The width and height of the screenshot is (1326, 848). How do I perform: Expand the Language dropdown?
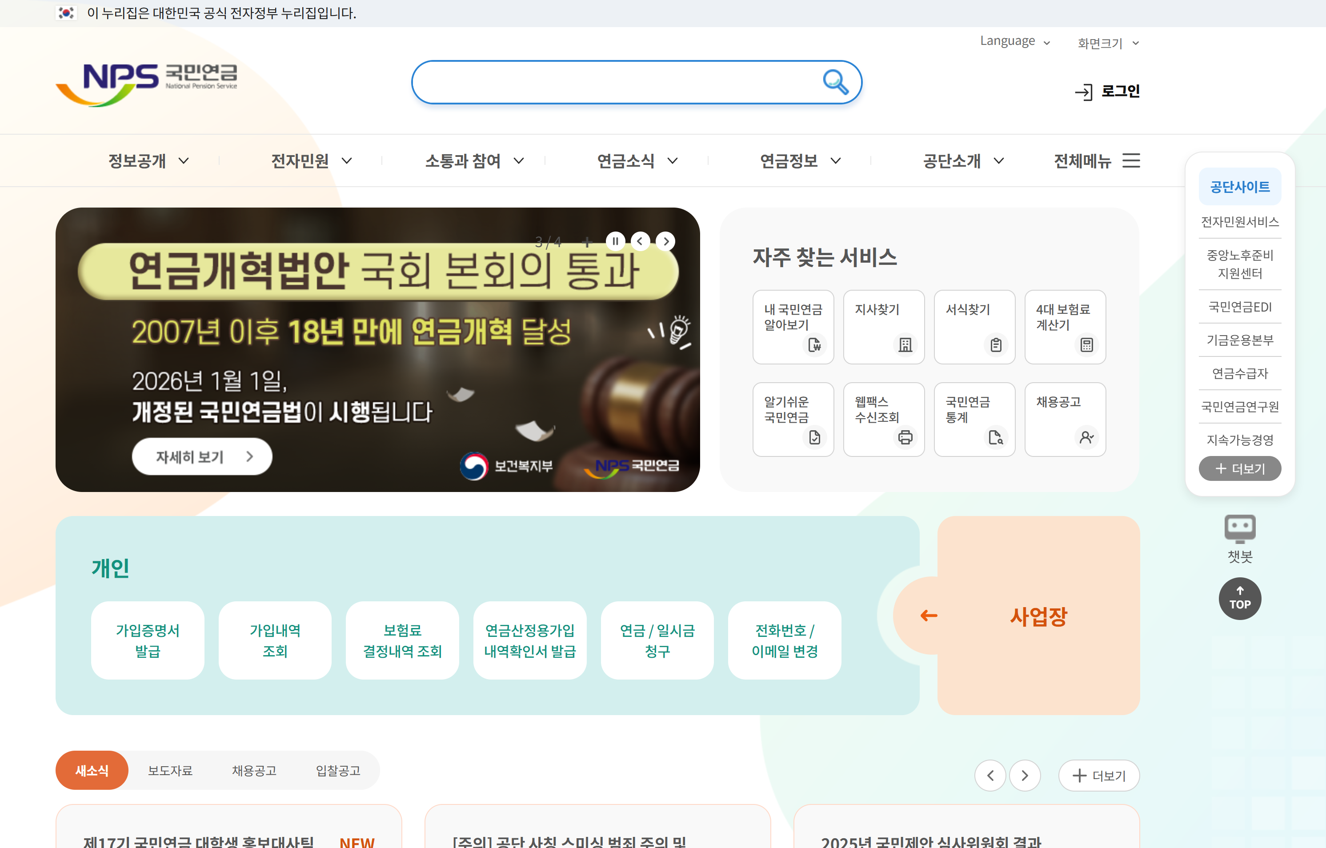tap(1015, 41)
